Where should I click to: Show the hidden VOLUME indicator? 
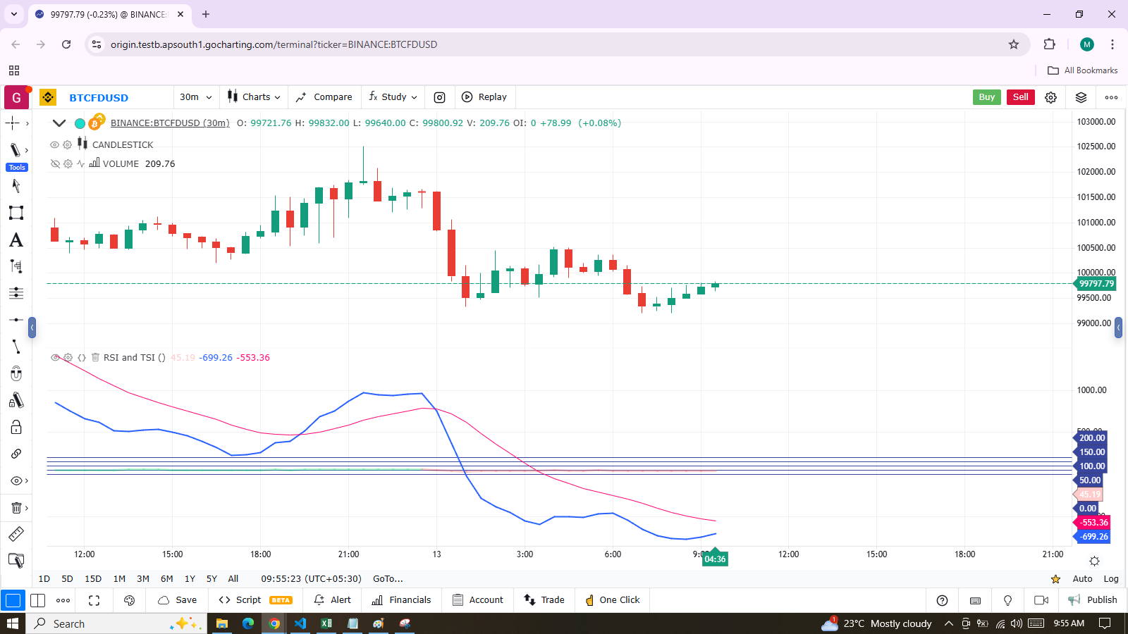54,163
